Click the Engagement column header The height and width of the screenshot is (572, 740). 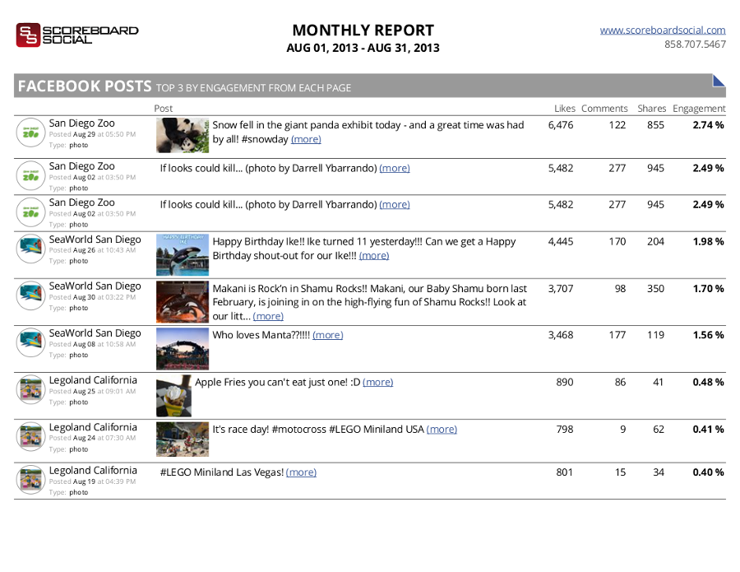point(699,109)
